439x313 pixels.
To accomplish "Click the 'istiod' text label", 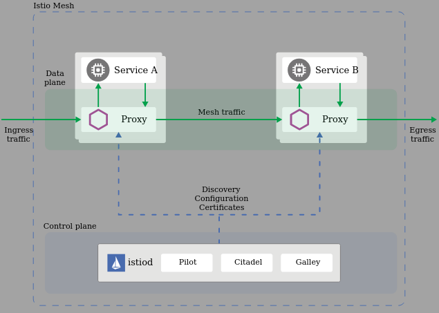I will pos(140,263).
